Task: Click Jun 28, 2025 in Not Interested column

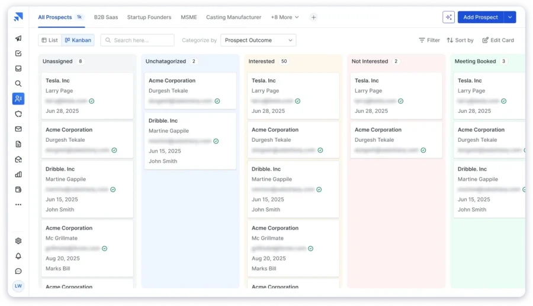Action: (371, 111)
